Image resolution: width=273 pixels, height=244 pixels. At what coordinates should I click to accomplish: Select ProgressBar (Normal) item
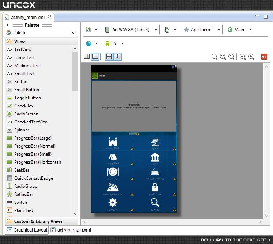(x=31, y=146)
